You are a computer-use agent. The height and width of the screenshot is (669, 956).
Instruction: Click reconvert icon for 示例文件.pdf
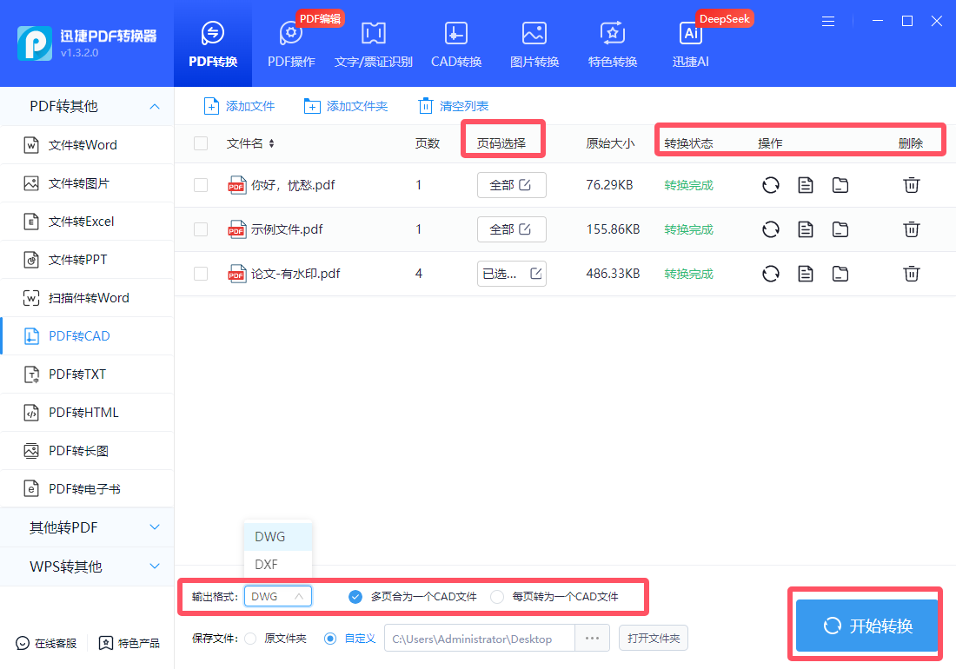(x=771, y=229)
